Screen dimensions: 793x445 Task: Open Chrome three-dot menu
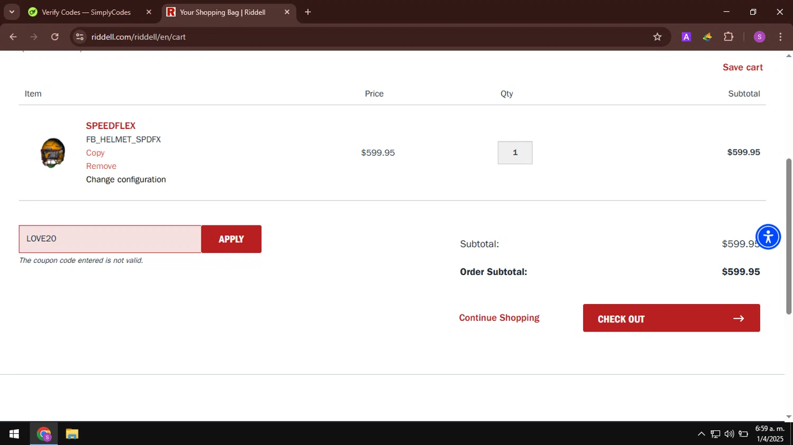[780, 37]
